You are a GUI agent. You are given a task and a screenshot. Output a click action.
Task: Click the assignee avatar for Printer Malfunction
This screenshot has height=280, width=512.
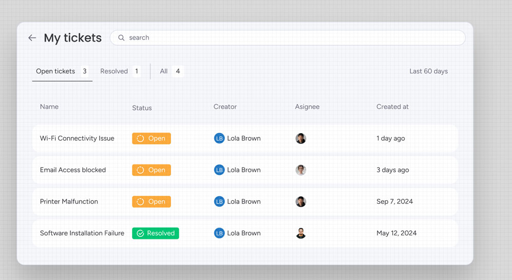(x=301, y=202)
